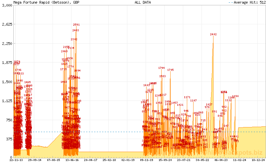Select the ALL DATA heading label
Image resolution: width=266 pixels, height=163 pixels.
(x=143, y=2)
